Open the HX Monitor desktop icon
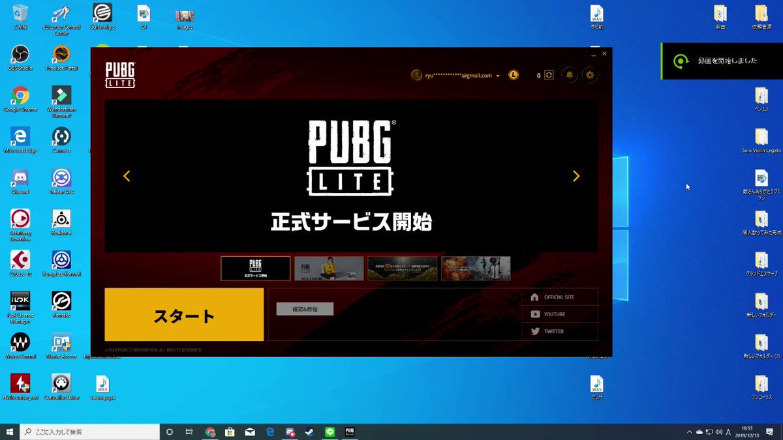This screenshot has width=783, height=440. pos(20,387)
